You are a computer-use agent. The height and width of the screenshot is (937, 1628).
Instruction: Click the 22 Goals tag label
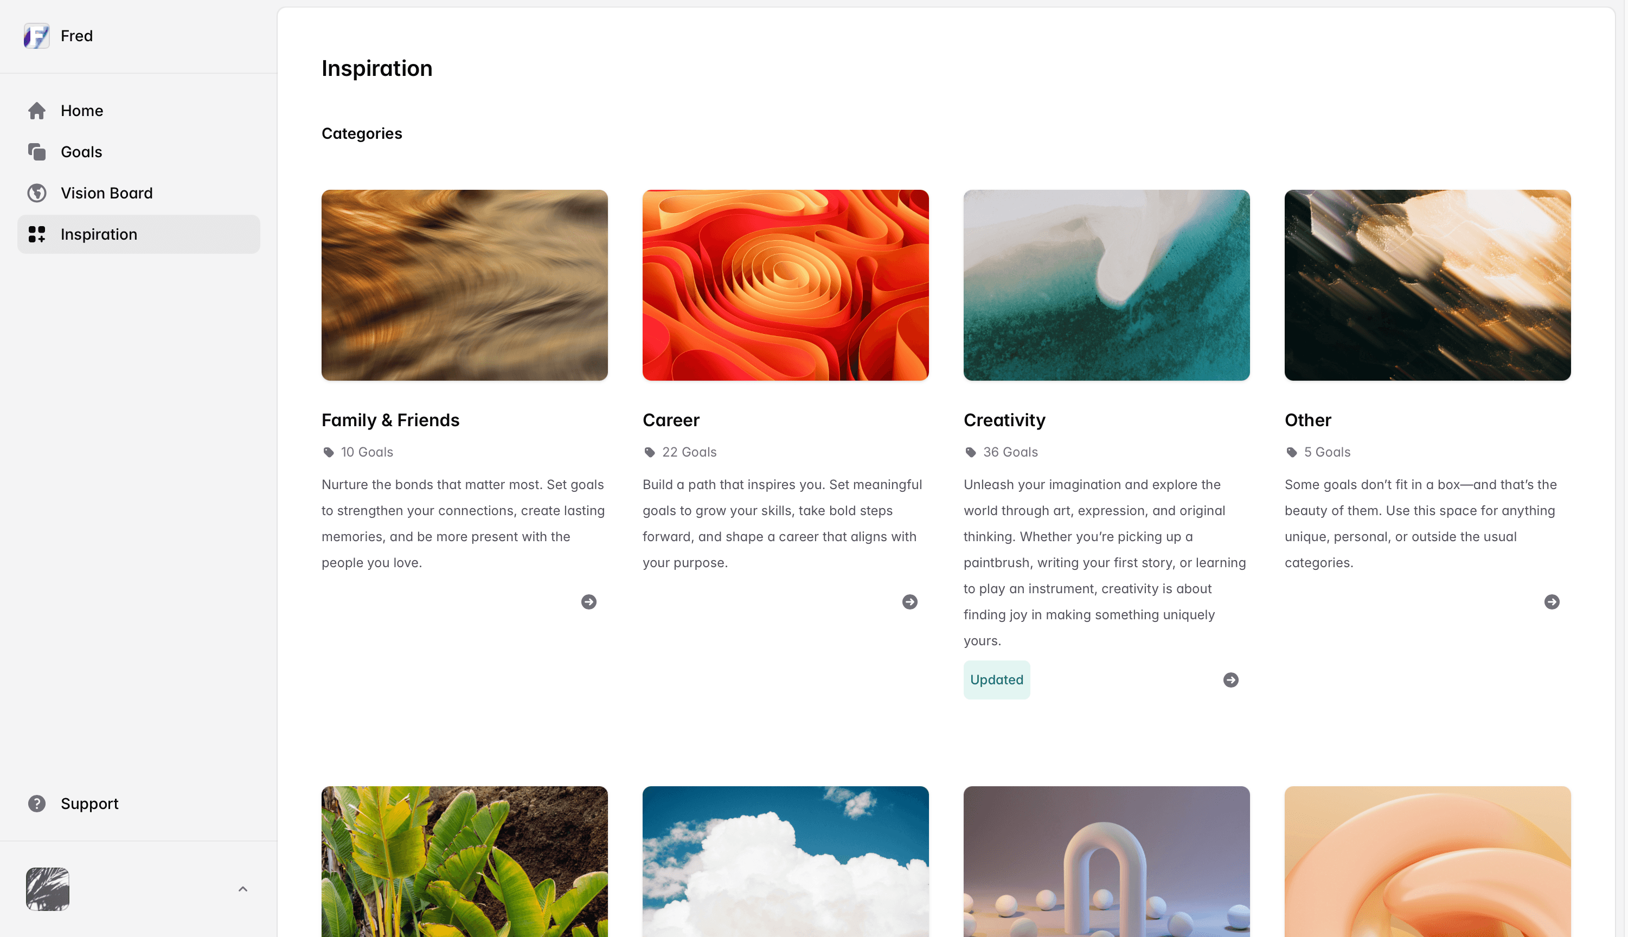(689, 452)
